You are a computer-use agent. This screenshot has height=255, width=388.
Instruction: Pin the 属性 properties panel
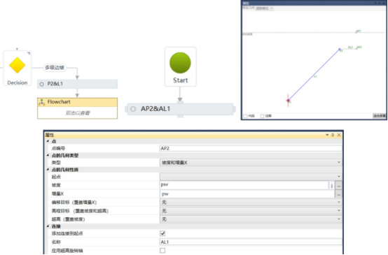[333, 135]
